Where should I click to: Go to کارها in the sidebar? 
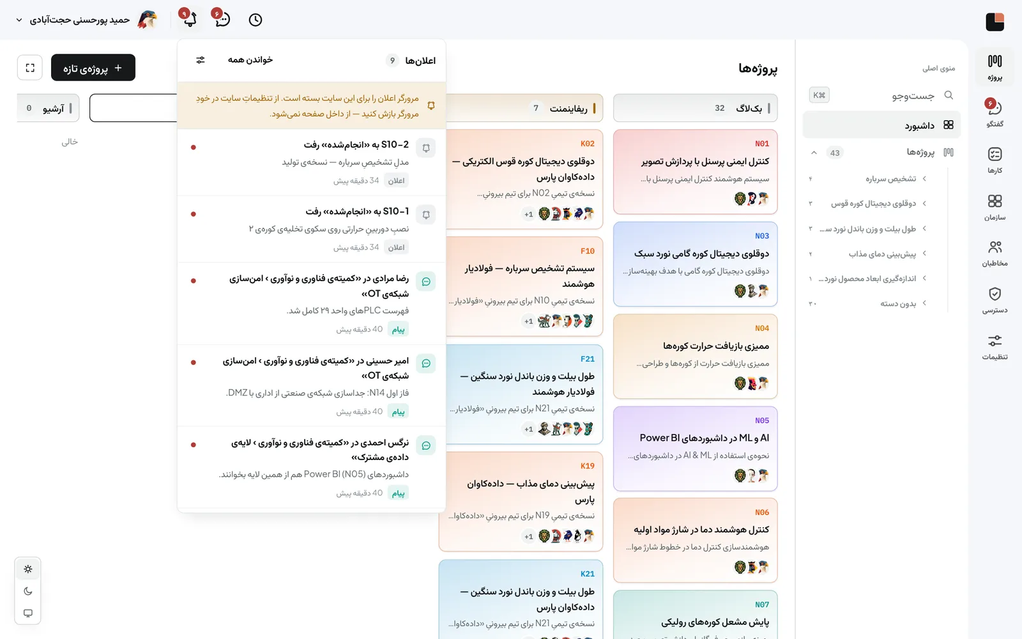coord(995,160)
